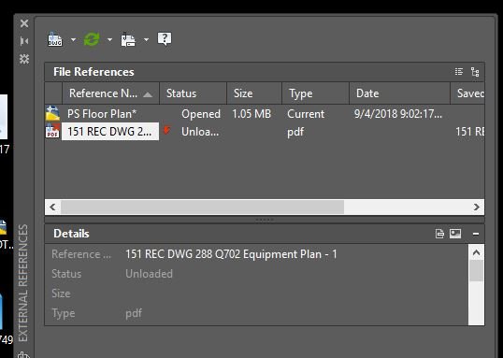Click the Unloaded status value in Details

coord(150,274)
